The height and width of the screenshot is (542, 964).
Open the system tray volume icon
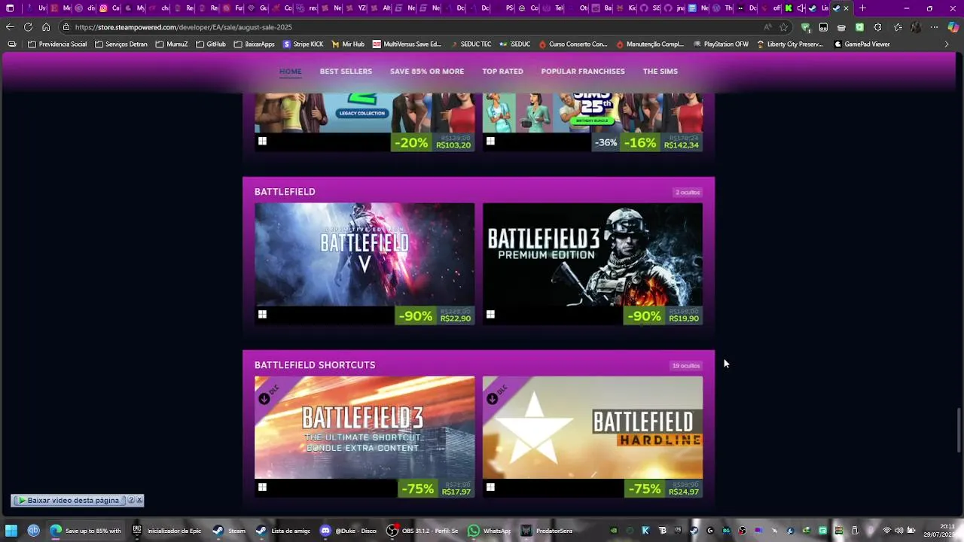coord(898,531)
